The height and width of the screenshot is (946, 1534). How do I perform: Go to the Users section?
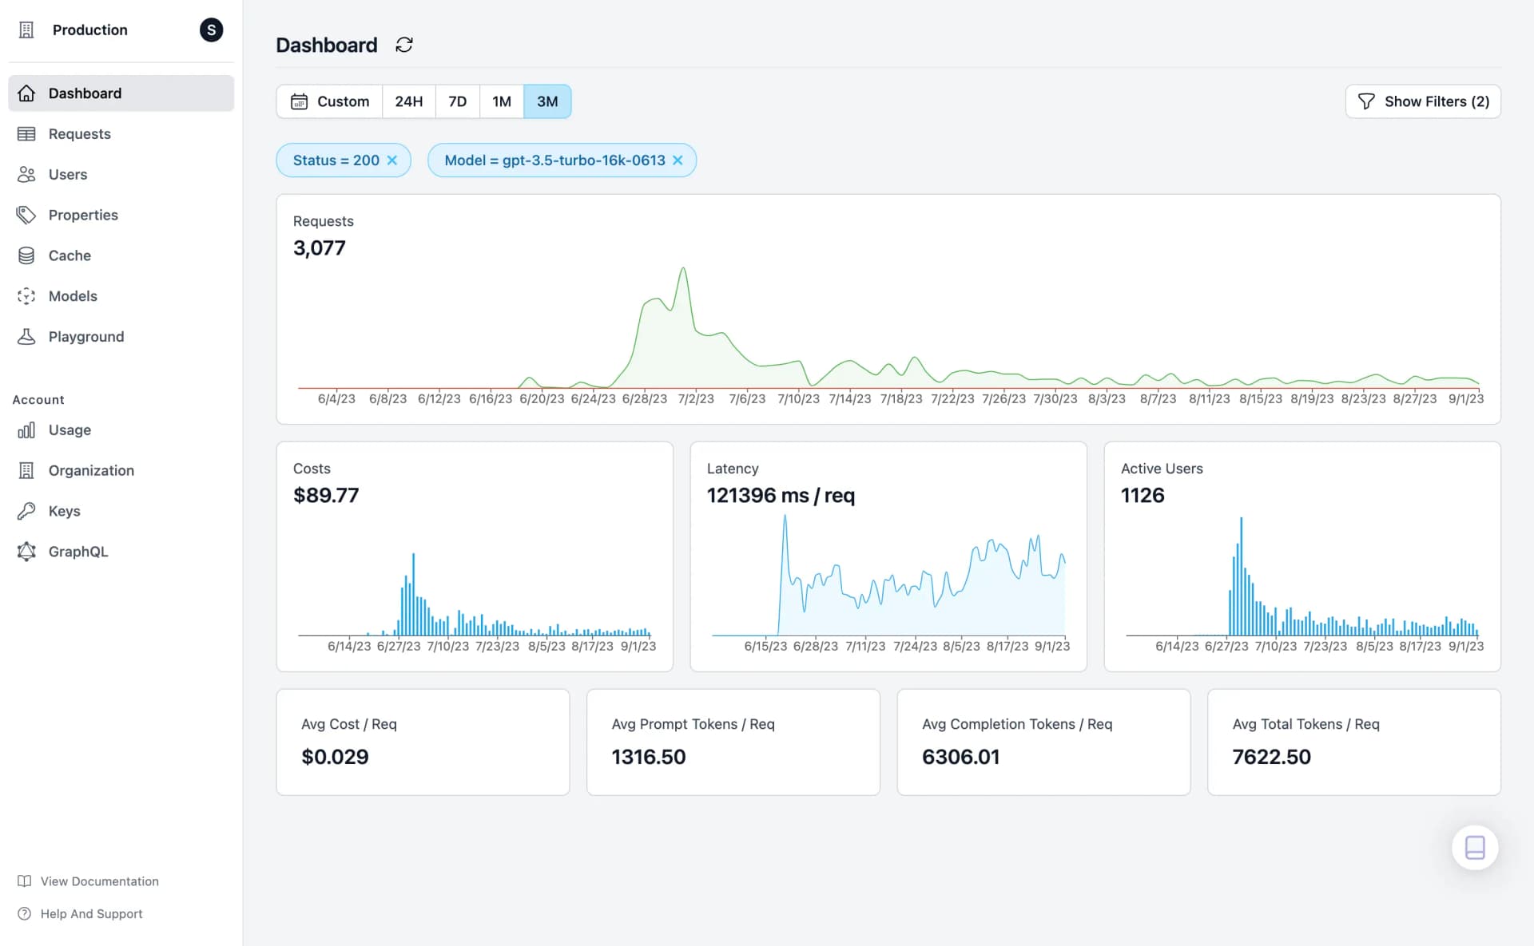pos(67,175)
